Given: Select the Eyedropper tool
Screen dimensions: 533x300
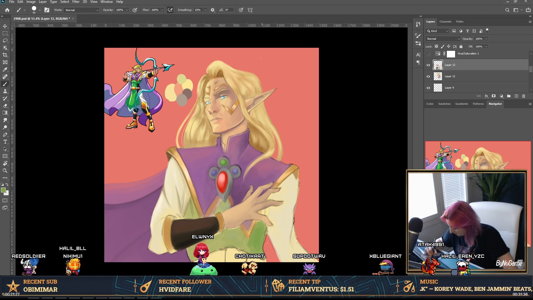Looking at the screenshot, I should pyautogui.click(x=5, y=69).
